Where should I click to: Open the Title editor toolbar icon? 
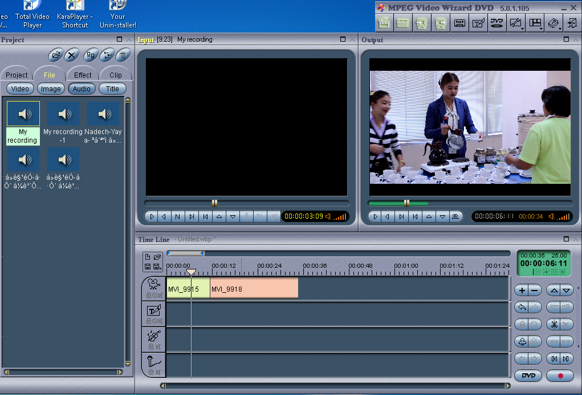[x=478, y=23]
